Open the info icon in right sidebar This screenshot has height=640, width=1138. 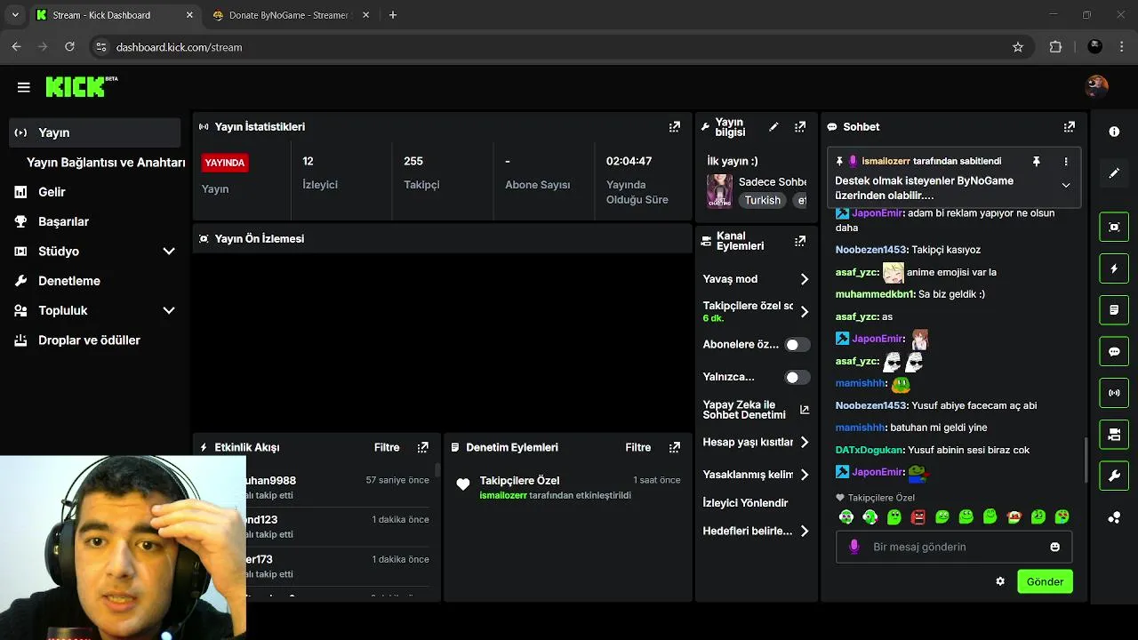coord(1114,132)
